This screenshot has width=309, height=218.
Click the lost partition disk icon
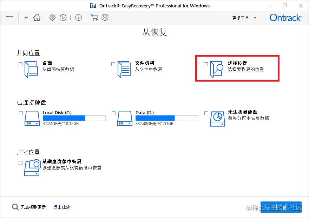218,119
